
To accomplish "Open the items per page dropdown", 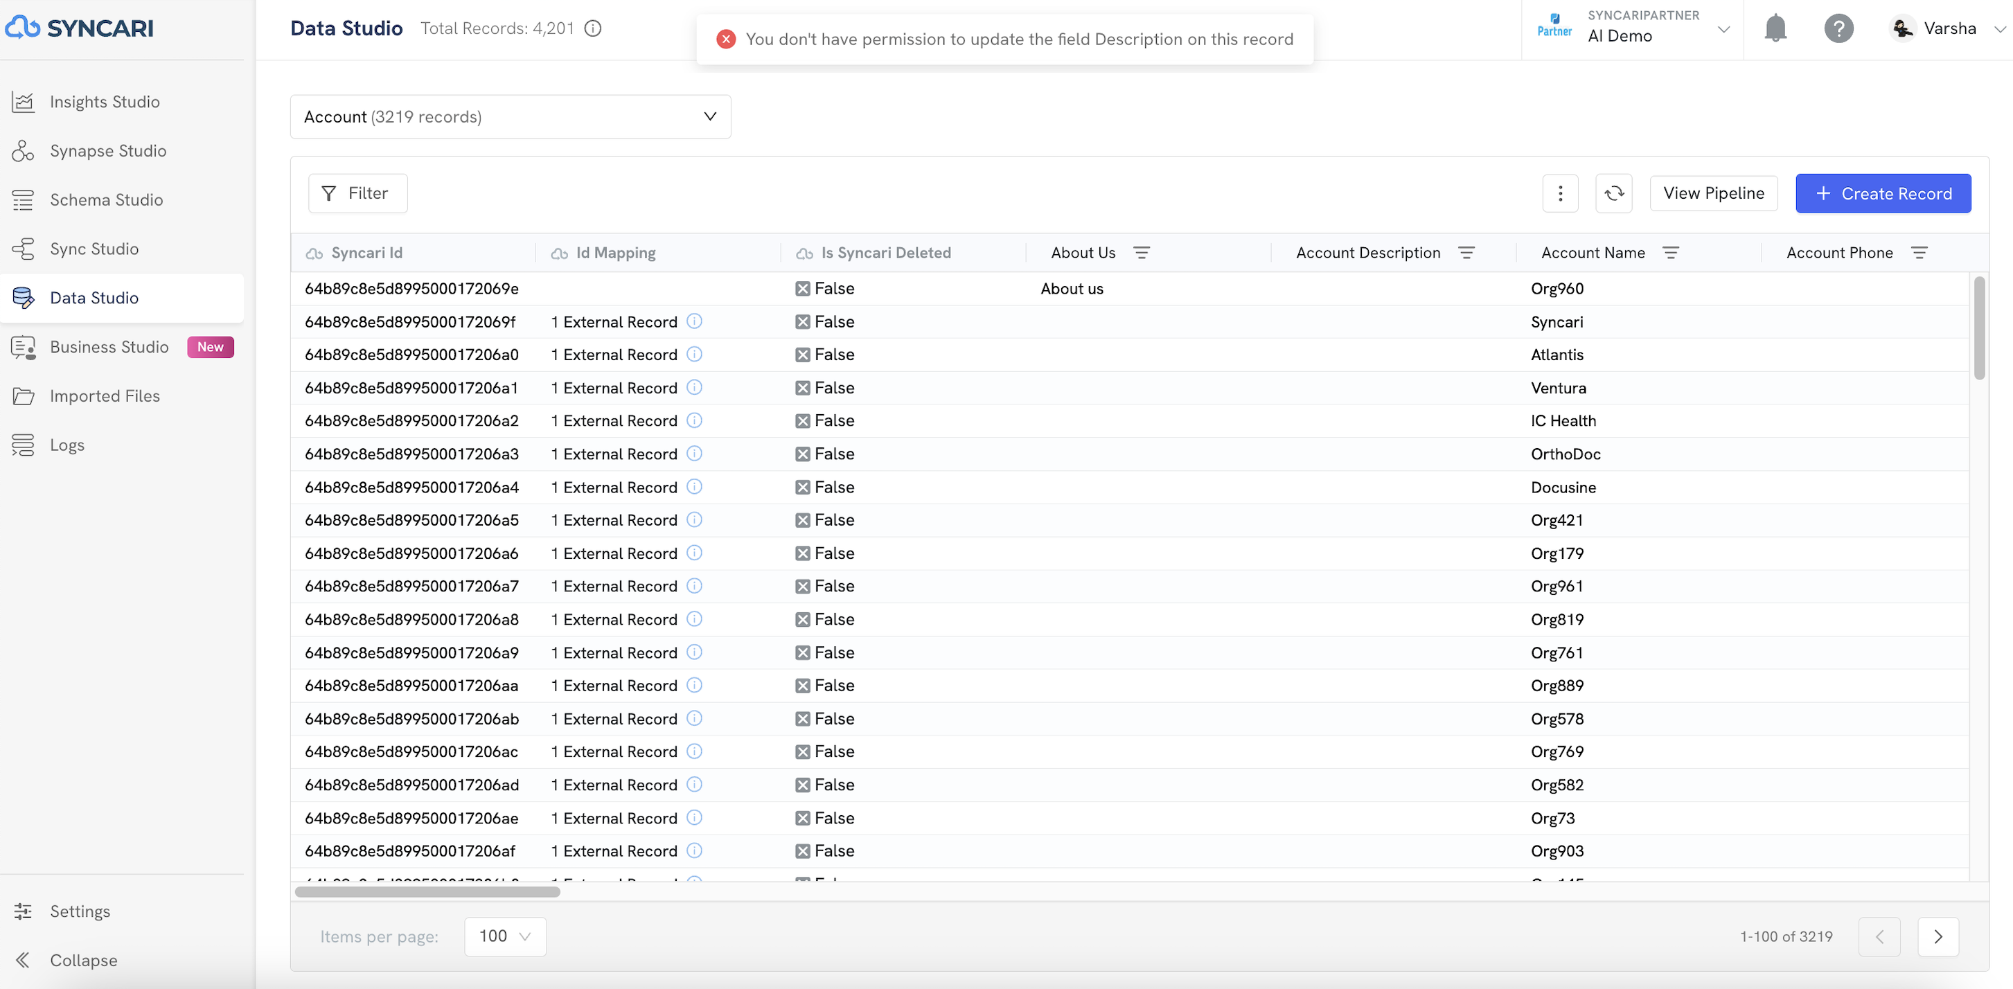I will pyautogui.click(x=506, y=936).
